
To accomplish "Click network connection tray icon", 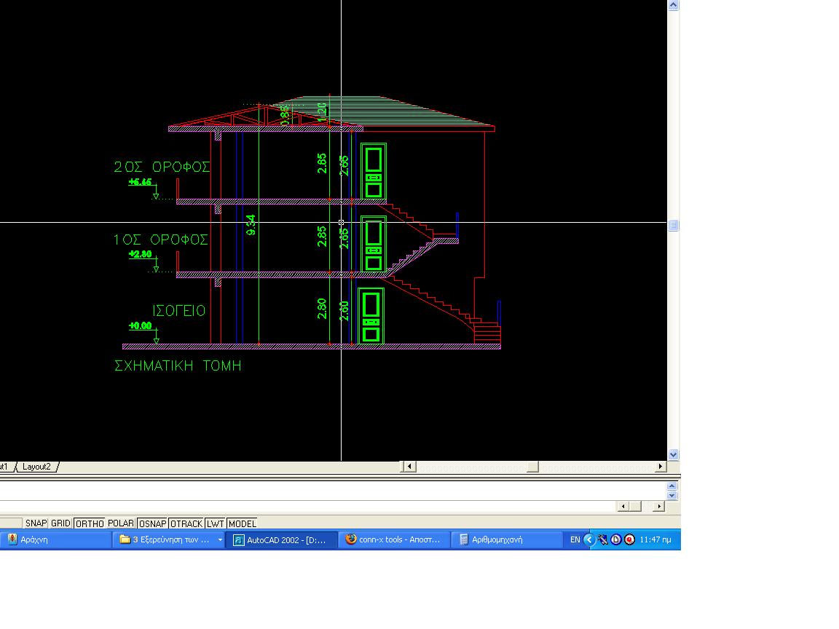I will [603, 539].
